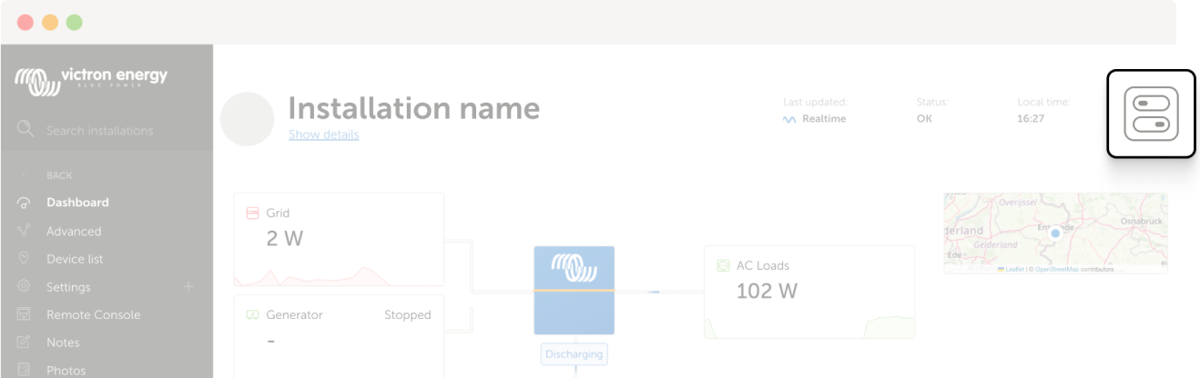1200x378 pixels.
Task: Click the Remote Console icon
Action: (25, 315)
